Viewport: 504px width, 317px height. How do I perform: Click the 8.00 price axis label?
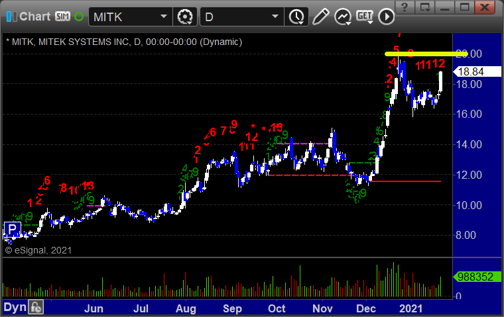click(466, 236)
